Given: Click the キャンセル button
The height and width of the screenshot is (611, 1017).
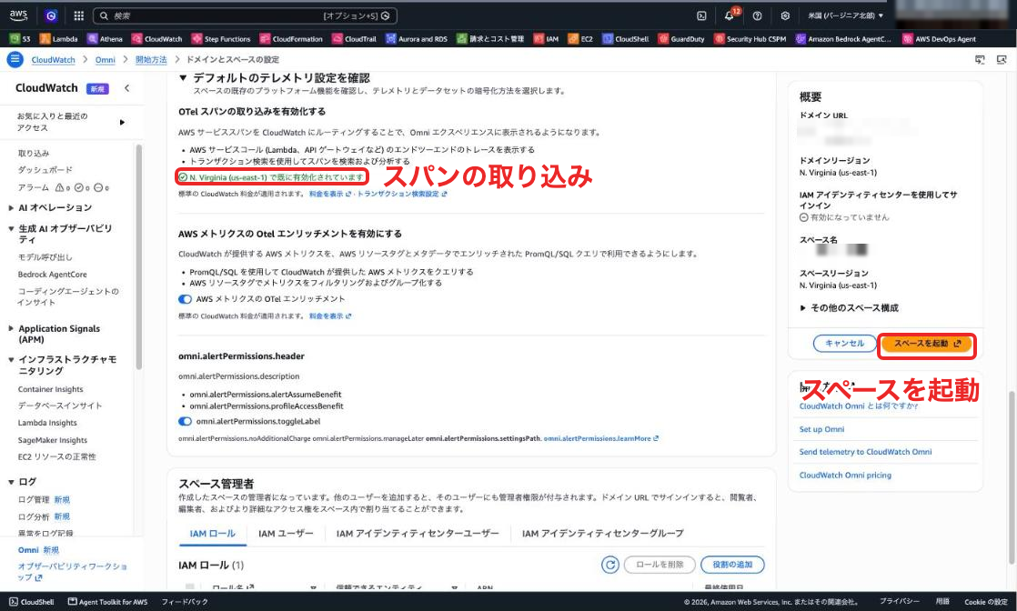Looking at the screenshot, I should pos(844,344).
